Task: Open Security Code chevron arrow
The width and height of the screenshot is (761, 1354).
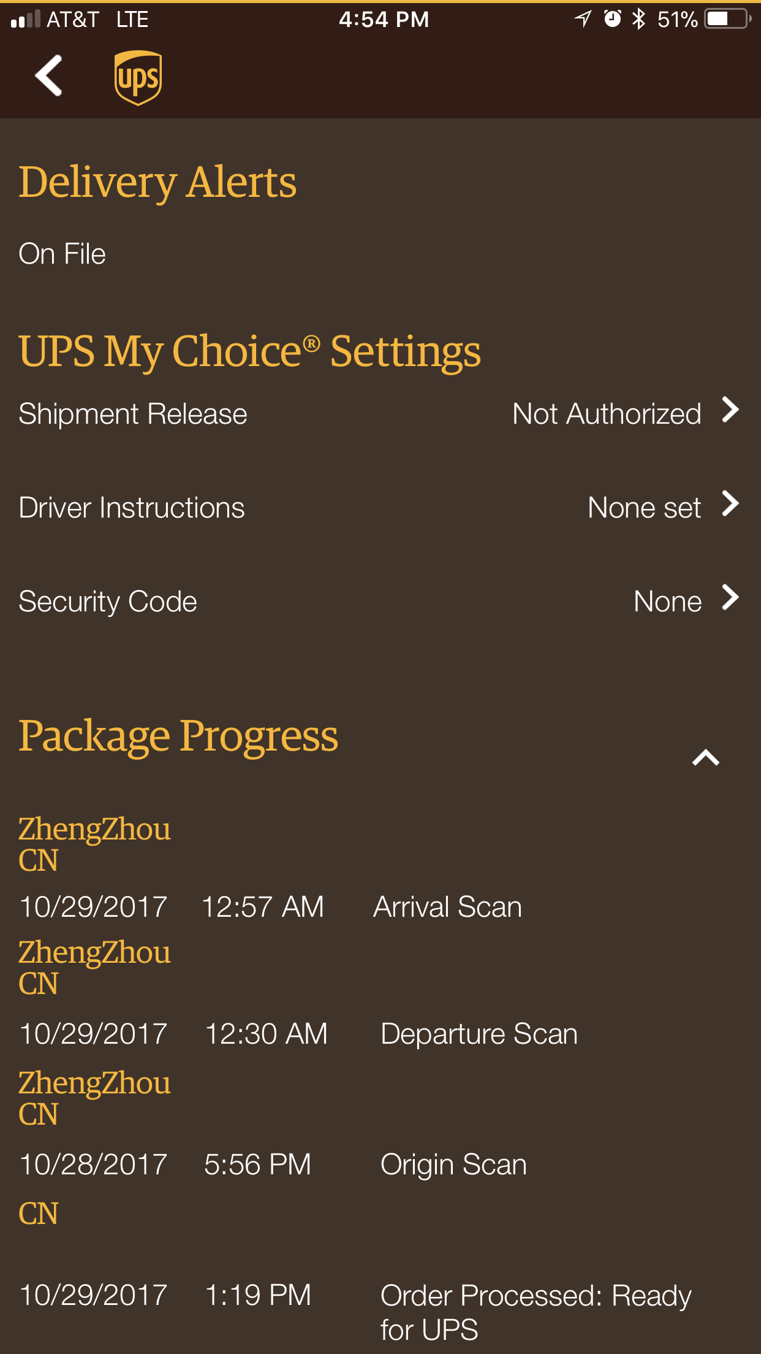Action: pos(730,598)
